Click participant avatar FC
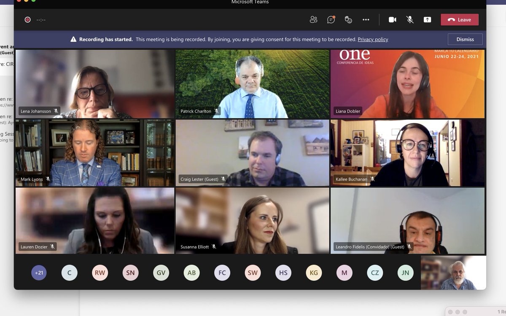The image size is (506, 316). tap(222, 273)
